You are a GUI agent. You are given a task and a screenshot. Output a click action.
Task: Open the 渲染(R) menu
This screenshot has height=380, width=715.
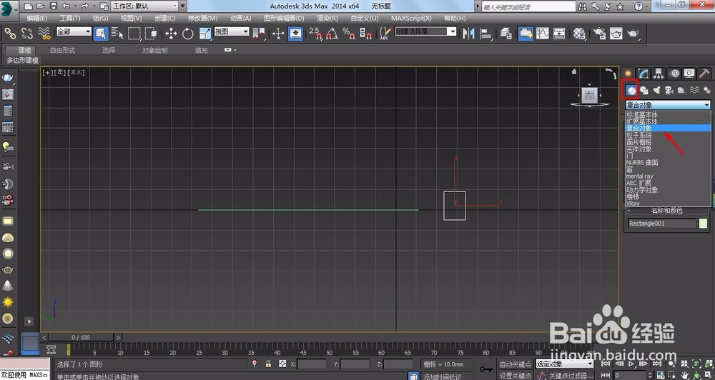327,19
